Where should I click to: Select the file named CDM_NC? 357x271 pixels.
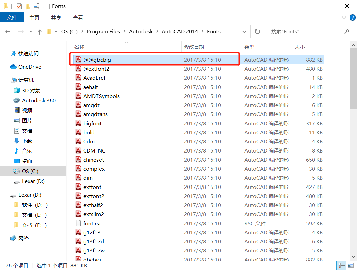pyautogui.click(x=94, y=151)
